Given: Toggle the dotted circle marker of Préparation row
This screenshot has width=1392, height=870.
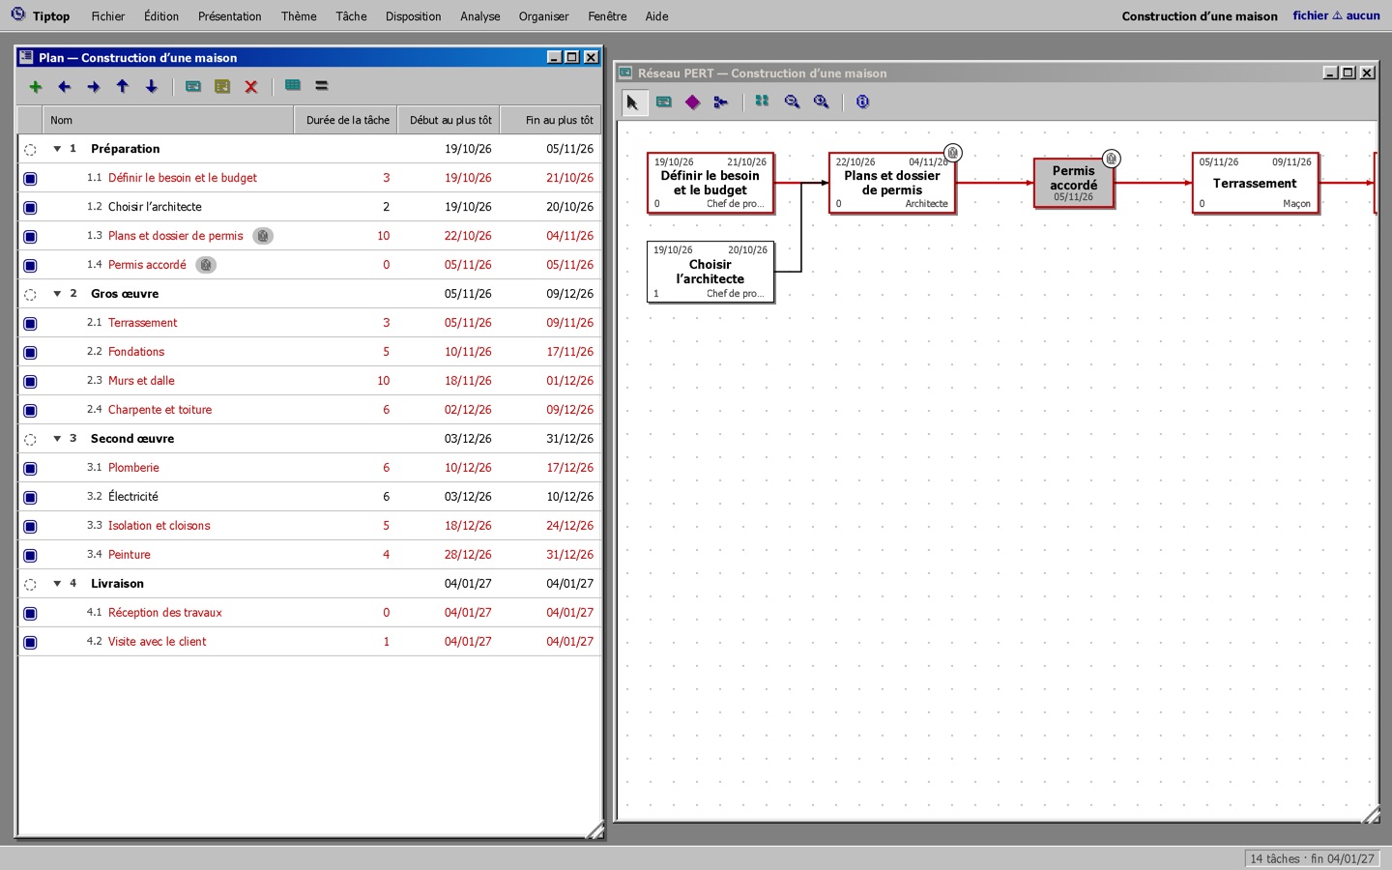Looking at the screenshot, I should [x=30, y=150].
